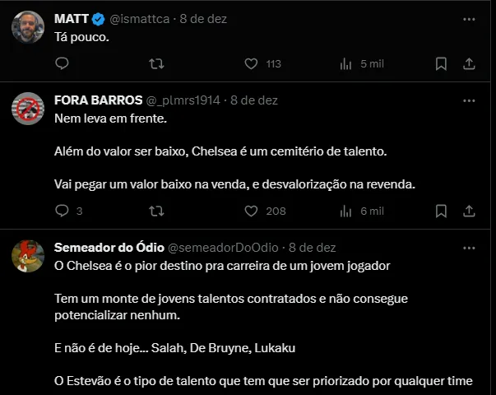
Task: Open Semeador do Ódio profile name
Action: click(109, 247)
